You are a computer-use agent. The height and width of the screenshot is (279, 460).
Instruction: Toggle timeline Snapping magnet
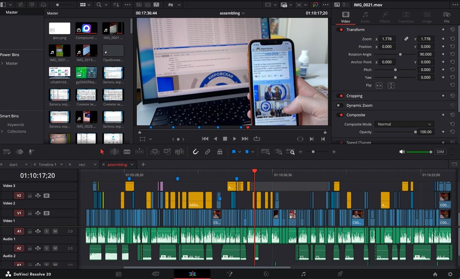coord(195,152)
